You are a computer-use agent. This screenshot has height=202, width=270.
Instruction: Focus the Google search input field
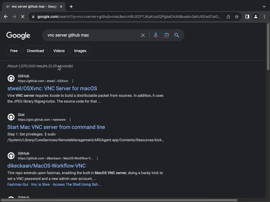click(x=93, y=35)
